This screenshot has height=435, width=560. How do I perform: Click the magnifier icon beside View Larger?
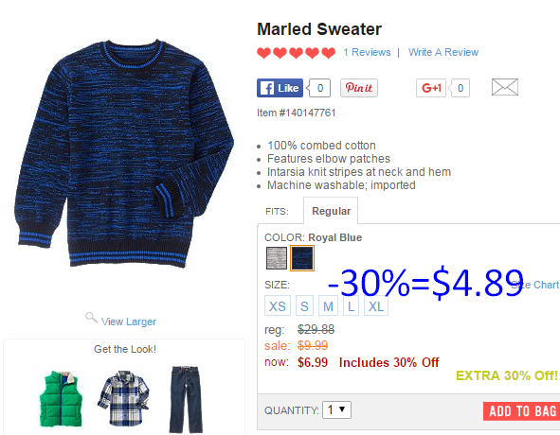pos(91,318)
